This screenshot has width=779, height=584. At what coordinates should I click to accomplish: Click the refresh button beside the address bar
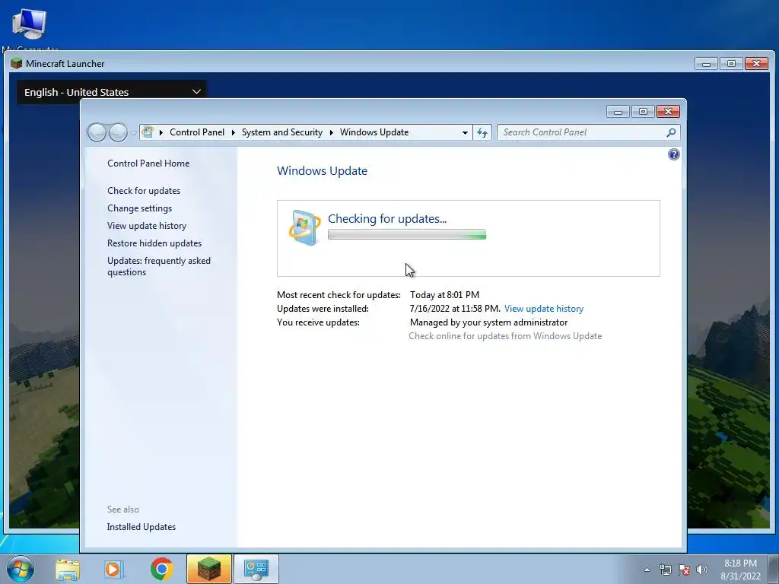click(482, 132)
